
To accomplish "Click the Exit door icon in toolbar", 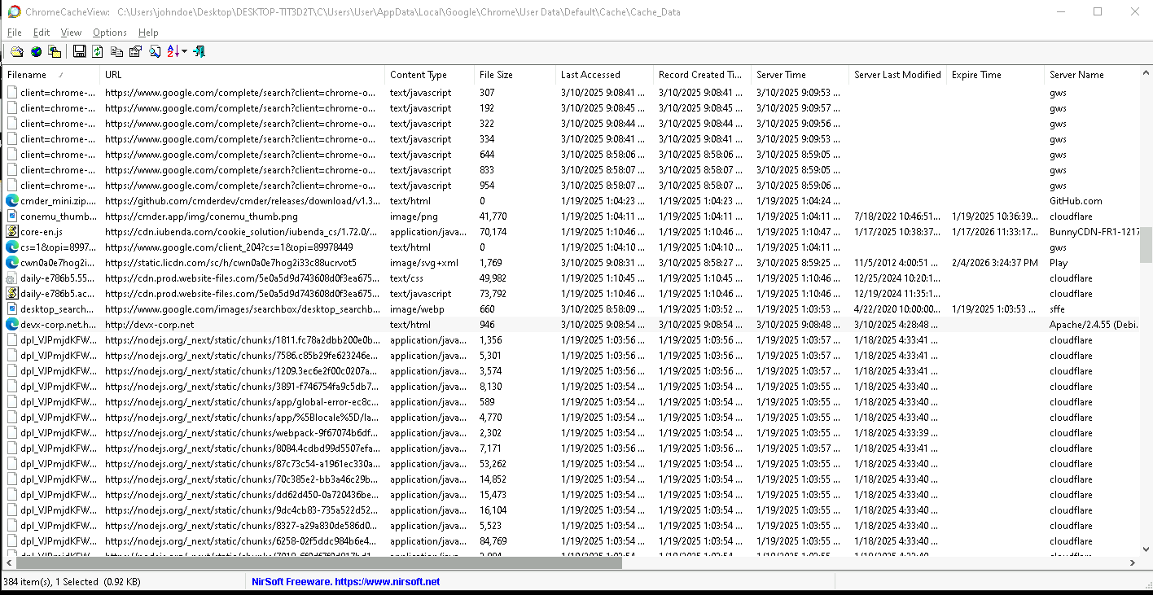I will [x=199, y=51].
